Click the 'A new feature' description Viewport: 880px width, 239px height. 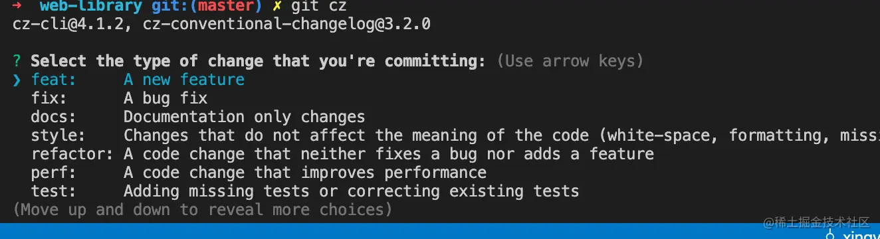click(184, 80)
